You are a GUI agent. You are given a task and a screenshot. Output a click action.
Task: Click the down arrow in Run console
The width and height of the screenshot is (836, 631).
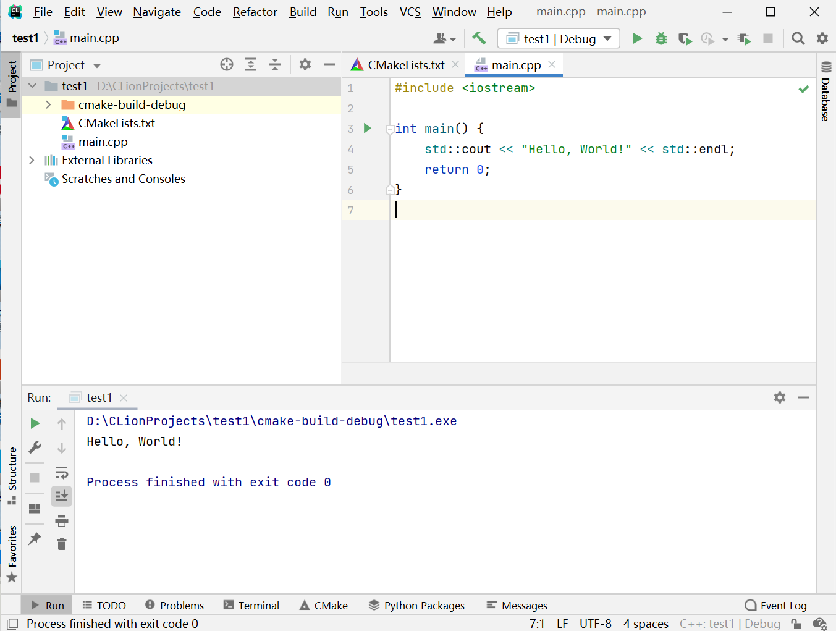tap(62, 447)
